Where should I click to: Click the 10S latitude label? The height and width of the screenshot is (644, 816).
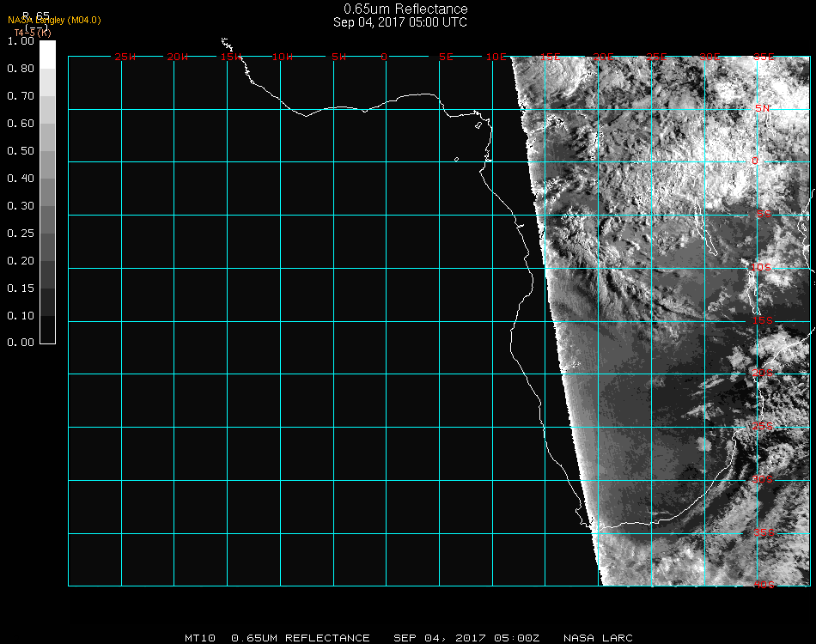click(x=761, y=267)
